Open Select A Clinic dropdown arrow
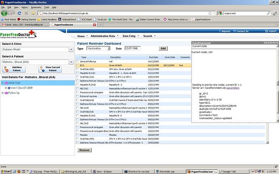 [71, 49]
